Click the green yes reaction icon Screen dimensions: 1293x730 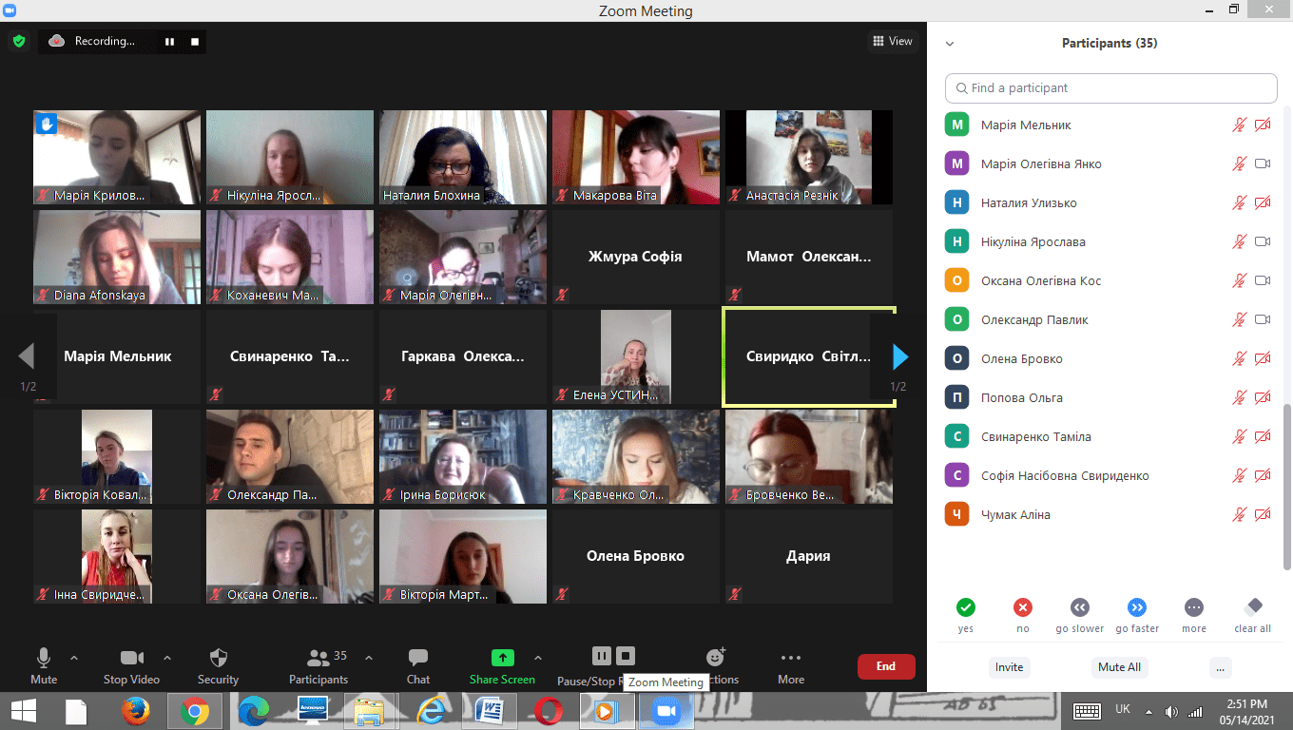pos(966,607)
